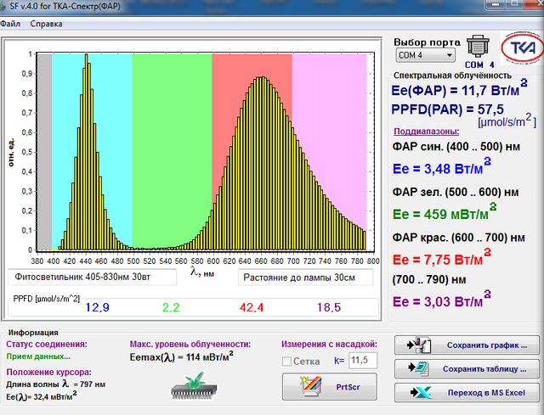Click the app icon in title bar
Image resolution: width=544 pixels, height=415 pixels.
pyautogui.click(x=3, y=6)
